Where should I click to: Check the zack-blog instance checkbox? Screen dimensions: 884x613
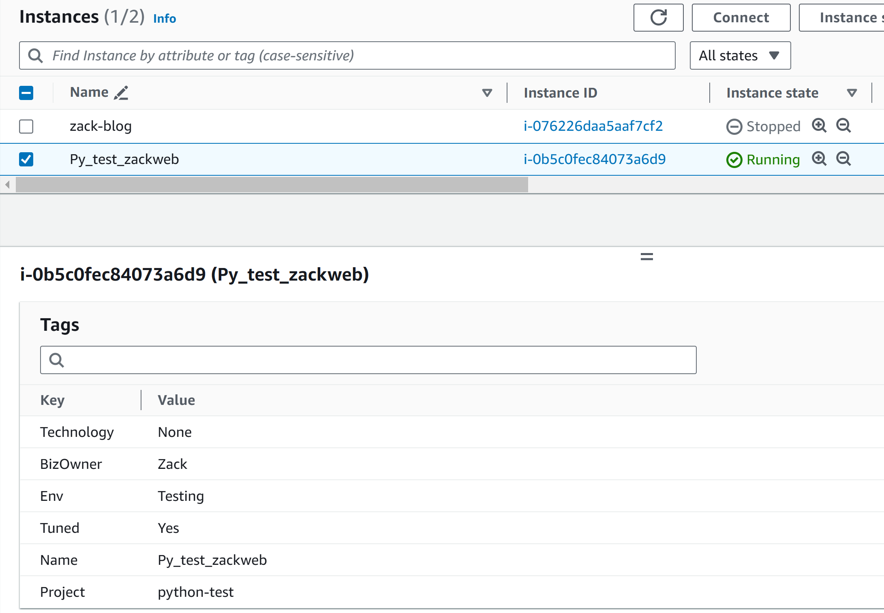coord(26,126)
